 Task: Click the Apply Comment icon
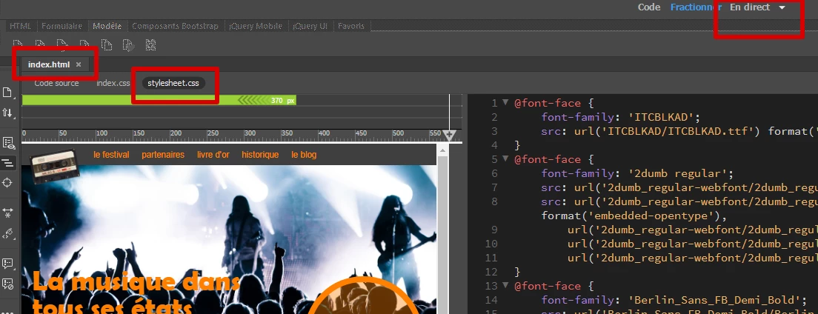coord(7,264)
